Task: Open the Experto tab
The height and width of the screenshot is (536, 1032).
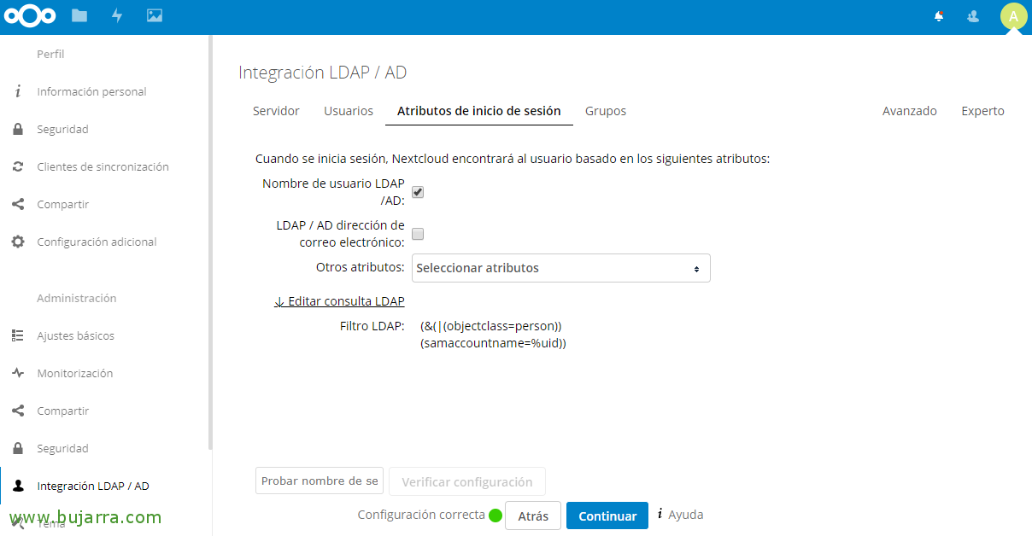Action: click(982, 111)
